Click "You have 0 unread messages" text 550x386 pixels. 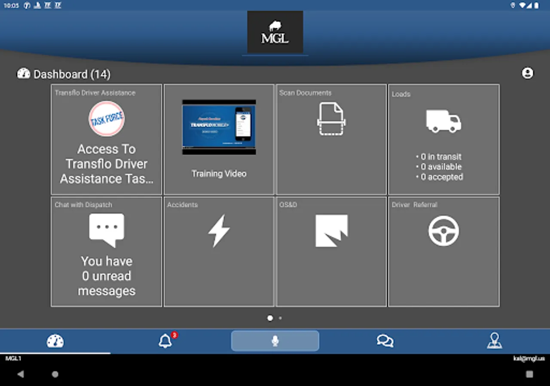tap(107, 276)
